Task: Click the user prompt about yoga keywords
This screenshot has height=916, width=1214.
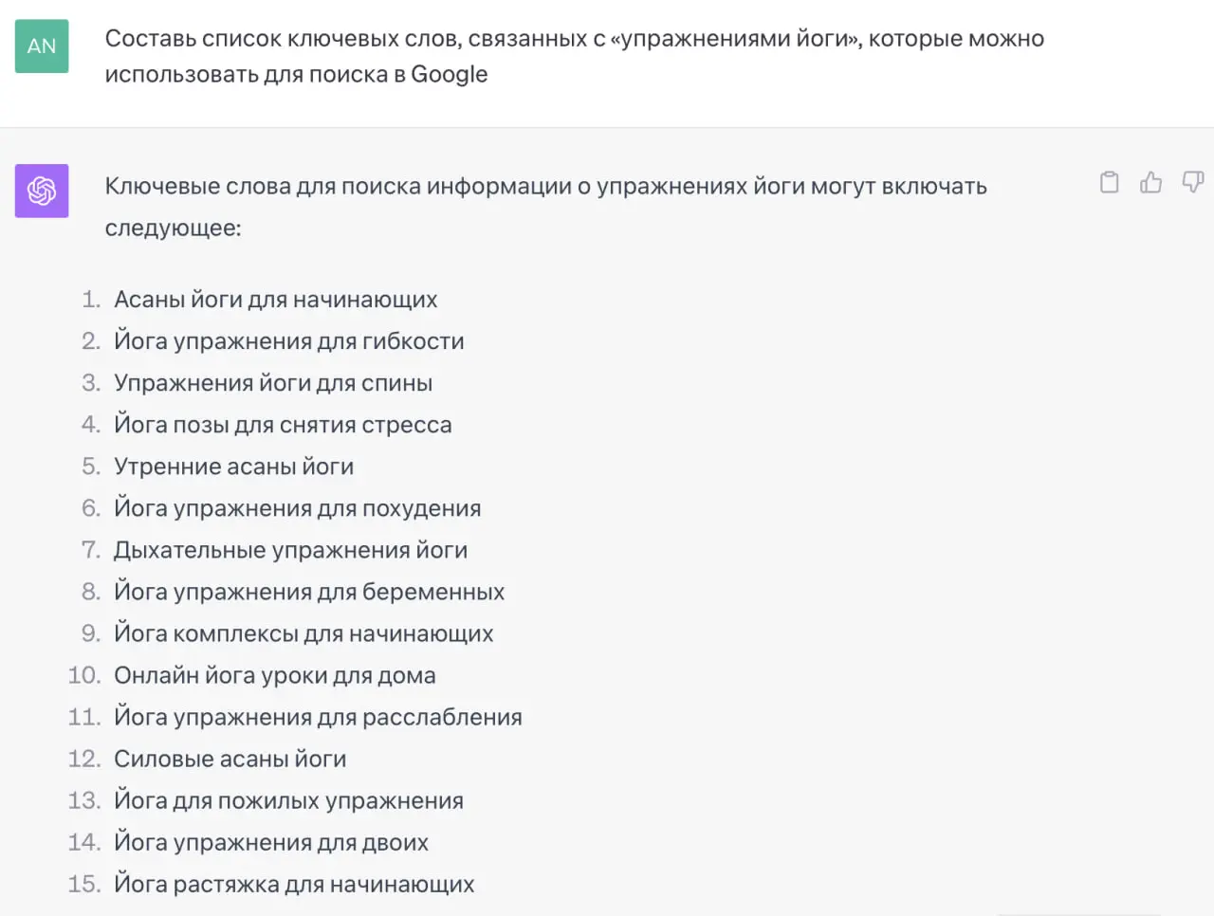Action: 575,56
